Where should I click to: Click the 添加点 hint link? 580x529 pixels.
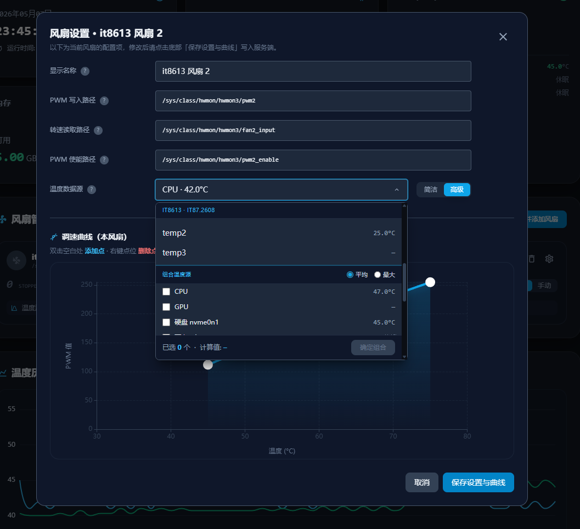tap(94, 251)
